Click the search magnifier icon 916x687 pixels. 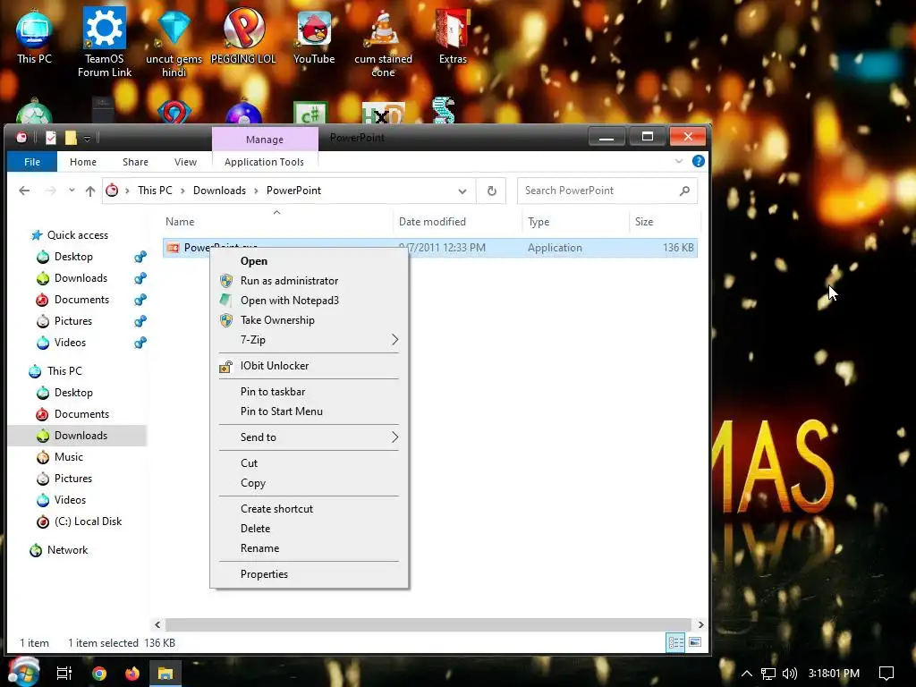[x=684, y=191]
